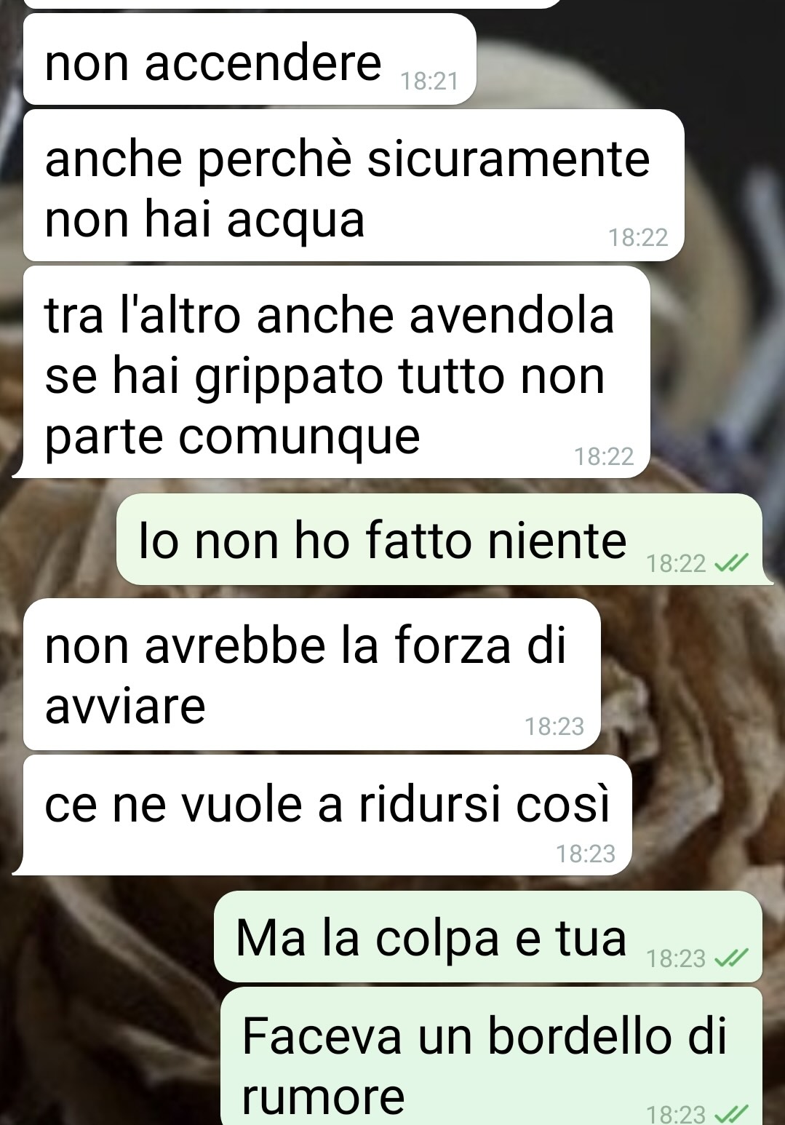Select the 'ce ne vuole a ridursi così' message
The image size is (785, 1125).
tap(328, 815)
